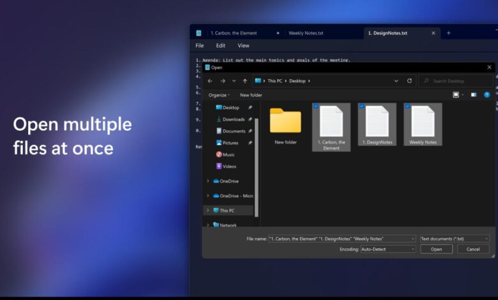Uncheck the 1. Carbon, the Element checkbox
Image resolution: width=498 pixels, height=300 pixels.
(315, 106)
